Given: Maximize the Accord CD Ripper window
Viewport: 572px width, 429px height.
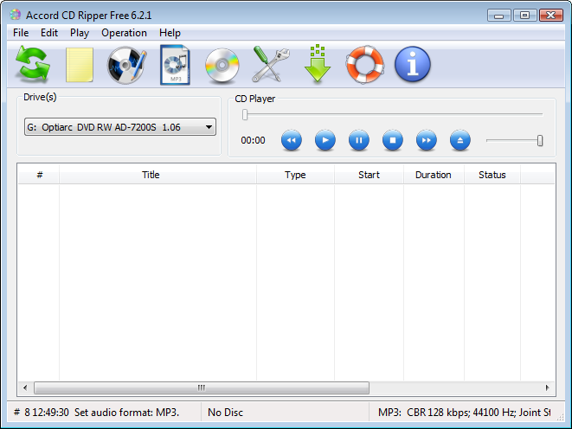Looking at the screenshot, I should click(x=524, y=16).
